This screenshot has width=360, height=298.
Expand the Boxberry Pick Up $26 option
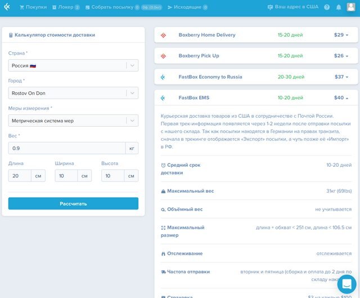(256, 56)
